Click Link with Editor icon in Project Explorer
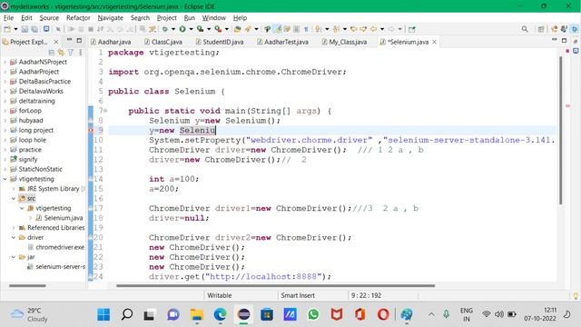Image resolution: width=581 pixels, height=327 pixels. pos(61,53)
